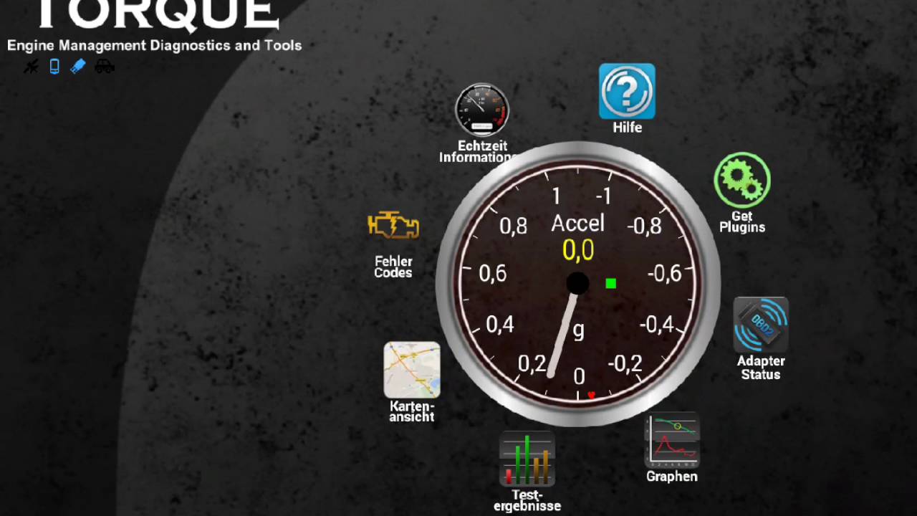This screenshot has width=917, height=516.
Task: Open Testergebnisse bar chart icon
Action: pos(527,459)
